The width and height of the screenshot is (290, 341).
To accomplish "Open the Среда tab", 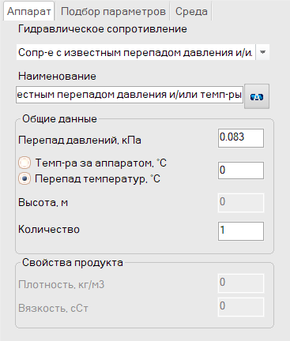I will pyautogui.click(x=191, y=12).
